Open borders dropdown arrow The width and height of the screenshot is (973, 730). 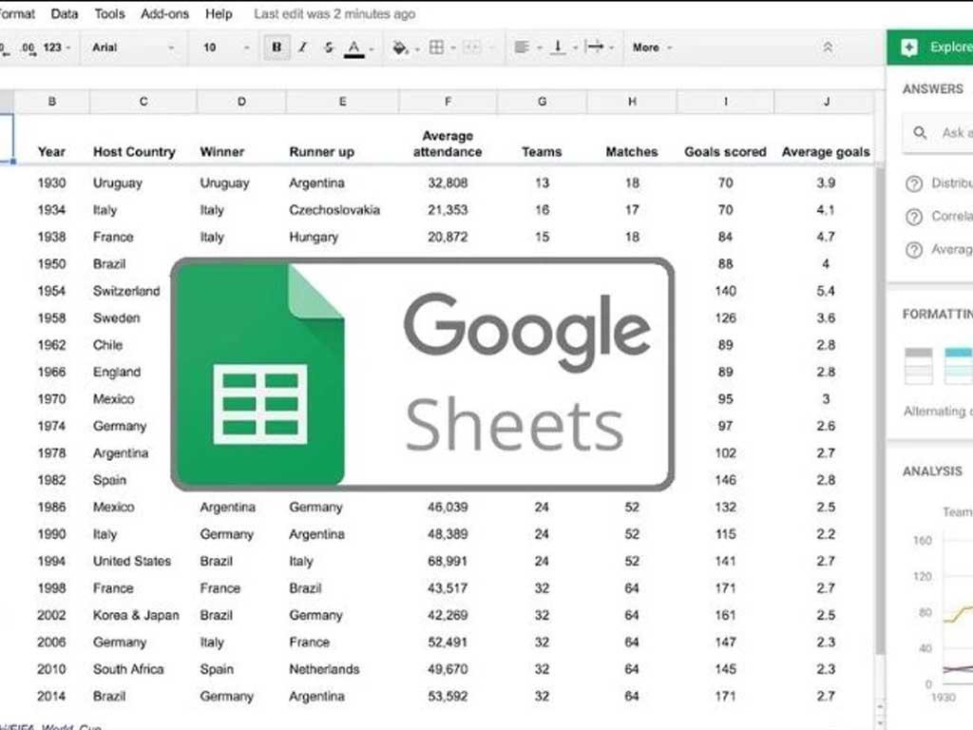[x=453, y=48]
